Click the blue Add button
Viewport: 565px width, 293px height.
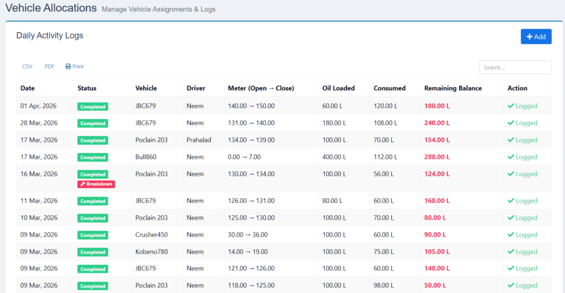tap(536, 36)
